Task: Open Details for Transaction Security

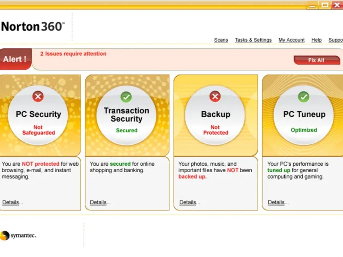Action: [x=100, y=202]
